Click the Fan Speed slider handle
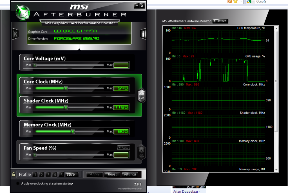The width and height of the screenshot is (288, 193). pyautogui.click(x=35, y=155)
